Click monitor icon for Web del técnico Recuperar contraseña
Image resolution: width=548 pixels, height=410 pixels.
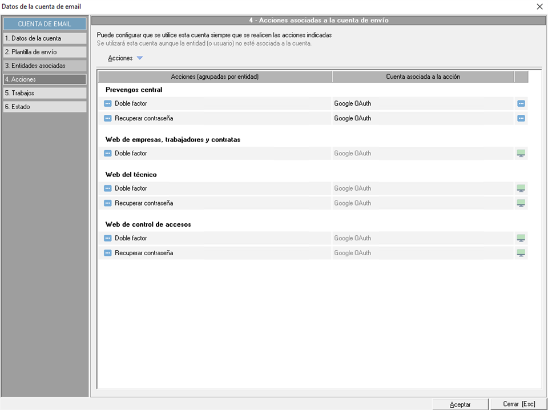coord(521,203)
